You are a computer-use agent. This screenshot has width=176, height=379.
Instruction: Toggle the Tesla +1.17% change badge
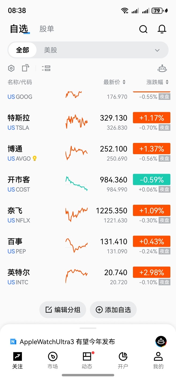pyautogui.click(x=152, y=118)
